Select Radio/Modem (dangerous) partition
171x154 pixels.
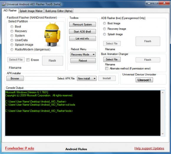(x=12, y=50)
